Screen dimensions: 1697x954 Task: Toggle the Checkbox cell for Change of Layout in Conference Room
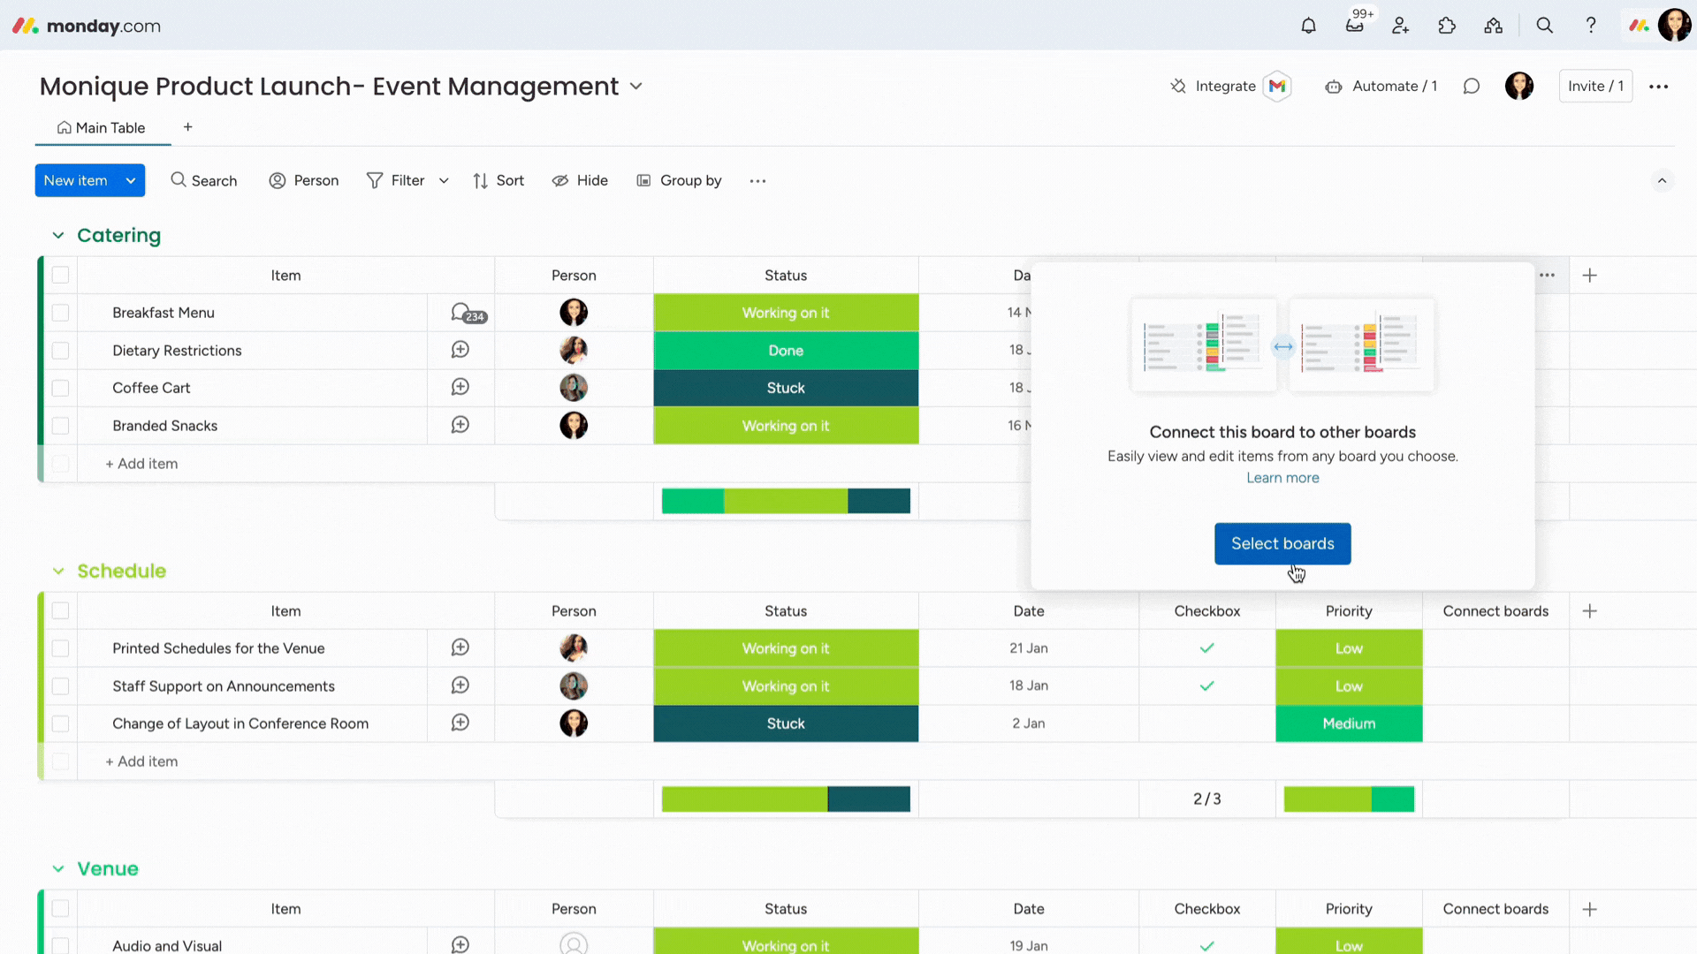(1207, 723)
